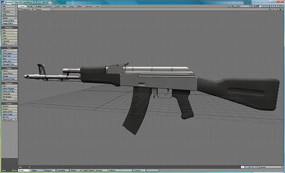Click the viewport pan (move) icon
Viewport: 285px width, 173px height.
point(270,9)
